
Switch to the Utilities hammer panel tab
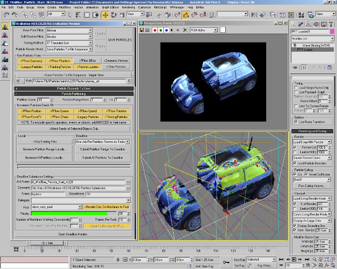(331, 24)
